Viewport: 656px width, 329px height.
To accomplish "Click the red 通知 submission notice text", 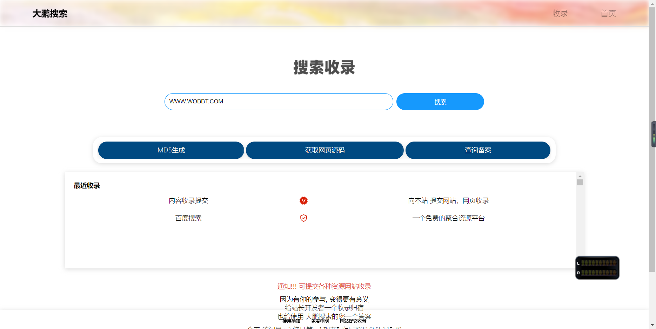I will click(x=324, y=286).
